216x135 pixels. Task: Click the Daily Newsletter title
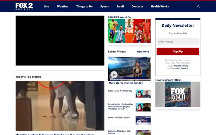click(178, 25)
